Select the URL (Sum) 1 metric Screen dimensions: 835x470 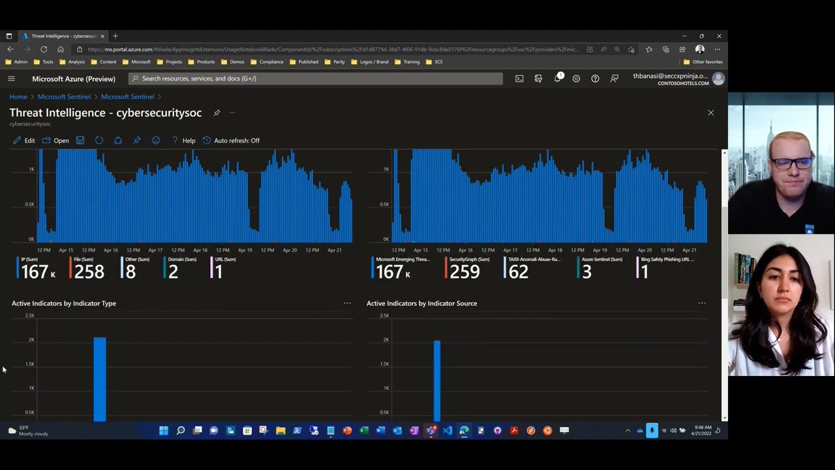(x=223, y=268)
